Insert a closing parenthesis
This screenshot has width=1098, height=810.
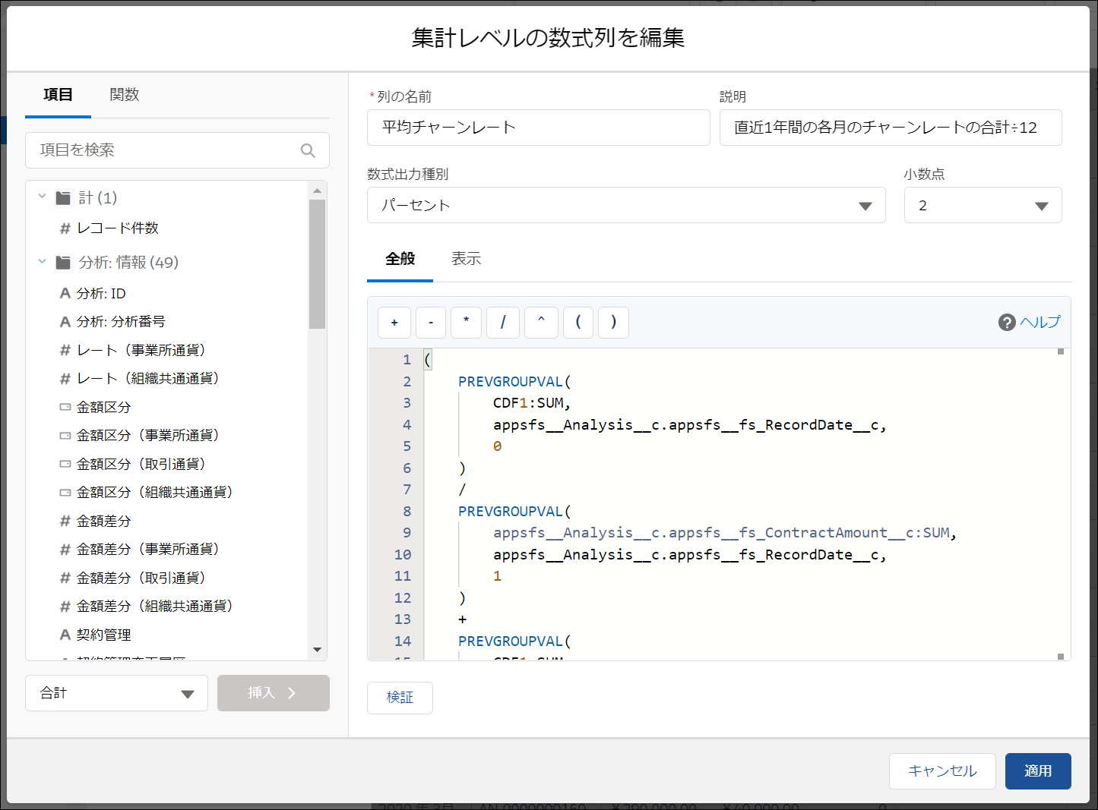click(x=614, y=323)
